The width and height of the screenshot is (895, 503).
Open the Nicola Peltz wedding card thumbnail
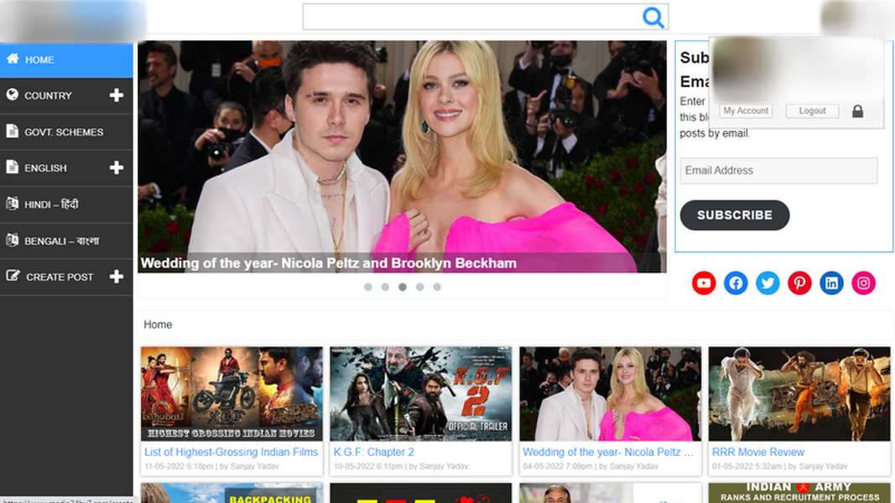(610, 393)
